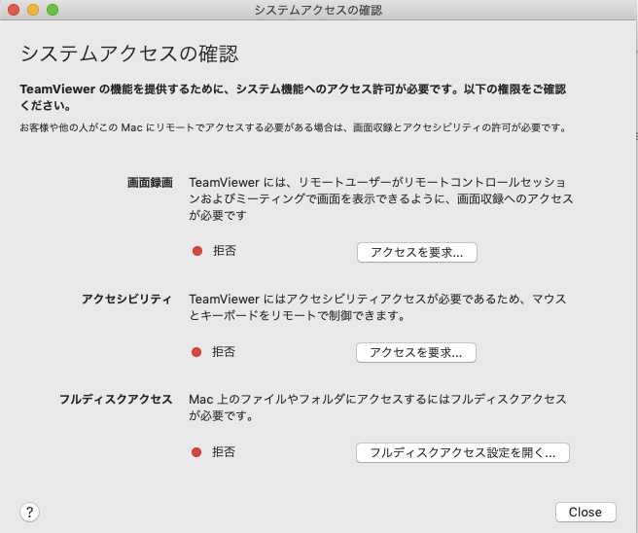Request access for 画面録画 screen recording

coord(416,252)
